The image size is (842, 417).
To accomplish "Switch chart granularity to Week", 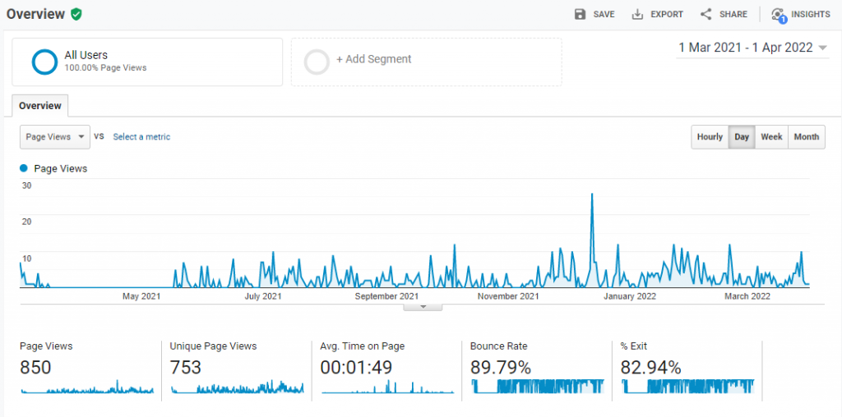I will click(771, 137).
